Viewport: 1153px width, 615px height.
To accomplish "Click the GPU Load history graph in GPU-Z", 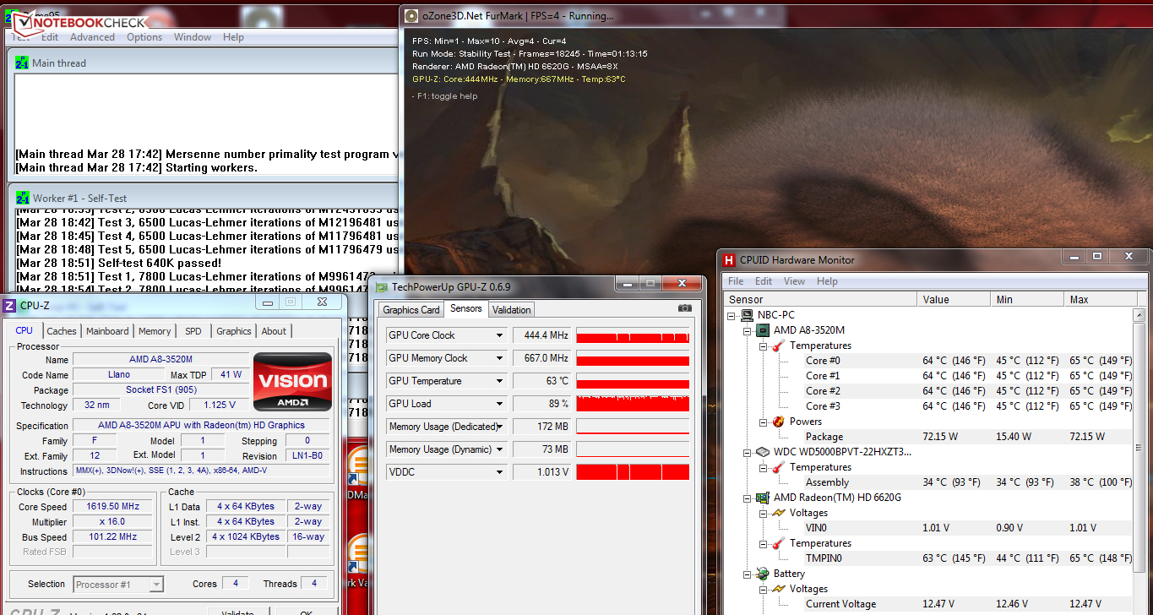I will 633,404.
